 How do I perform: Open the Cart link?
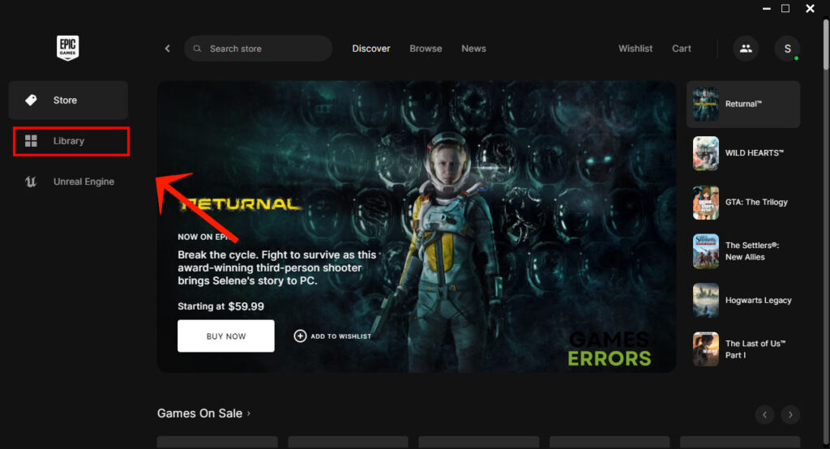pyautogui.click(x=682, y=49)
